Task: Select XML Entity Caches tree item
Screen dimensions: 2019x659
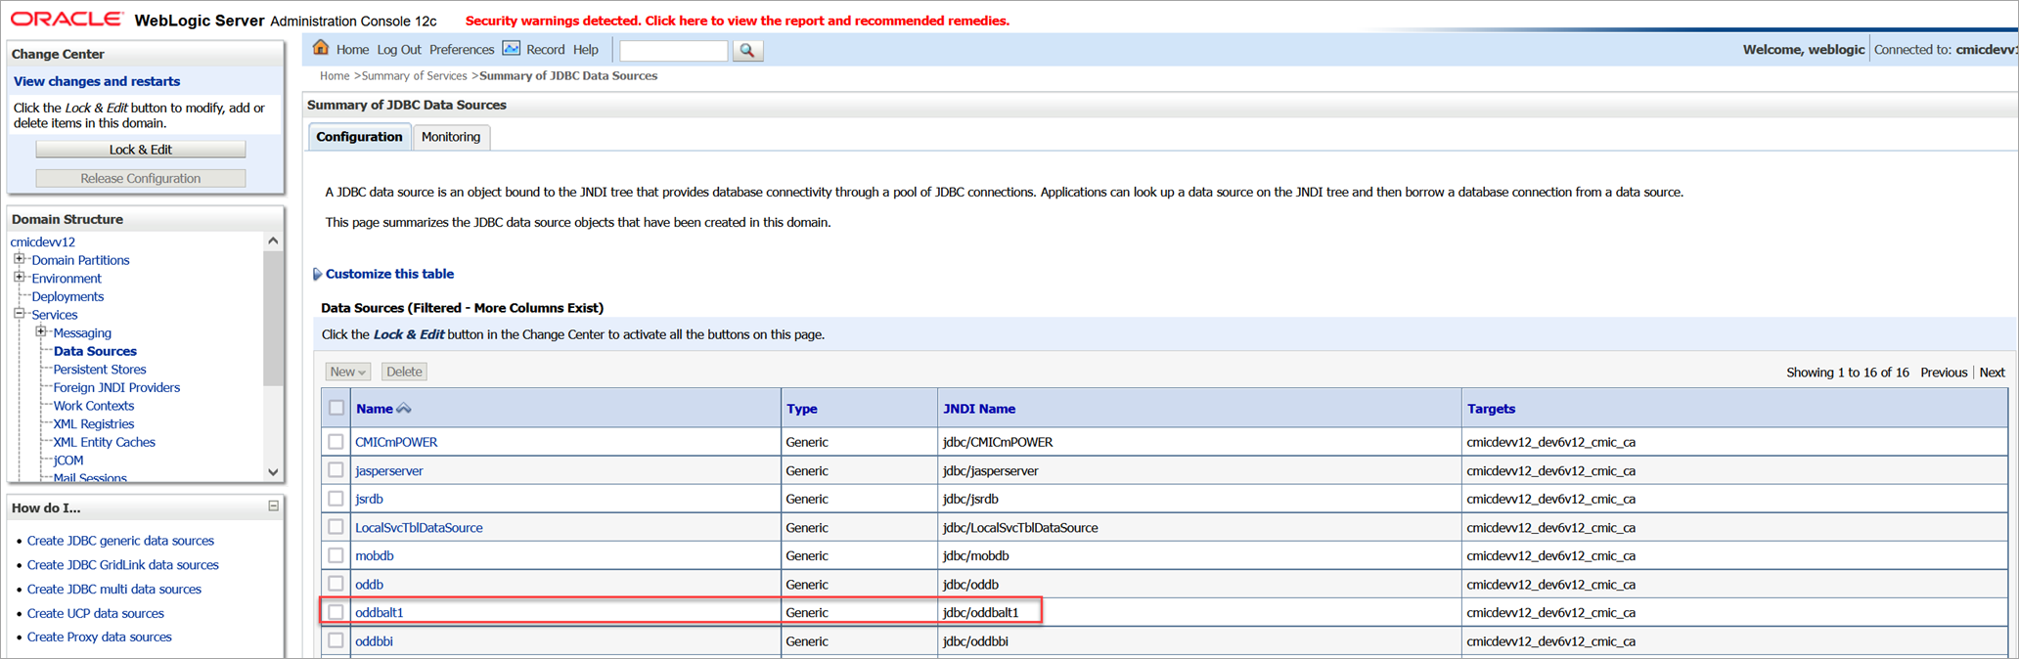Action: click(x=105, y=442)
